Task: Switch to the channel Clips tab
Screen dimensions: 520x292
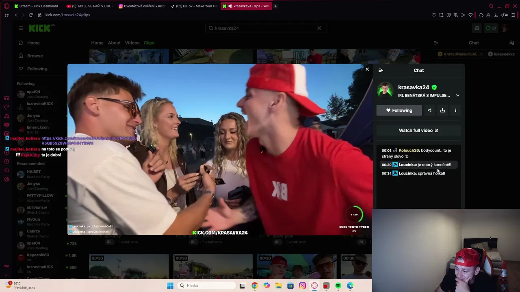Action: point(149,43)
